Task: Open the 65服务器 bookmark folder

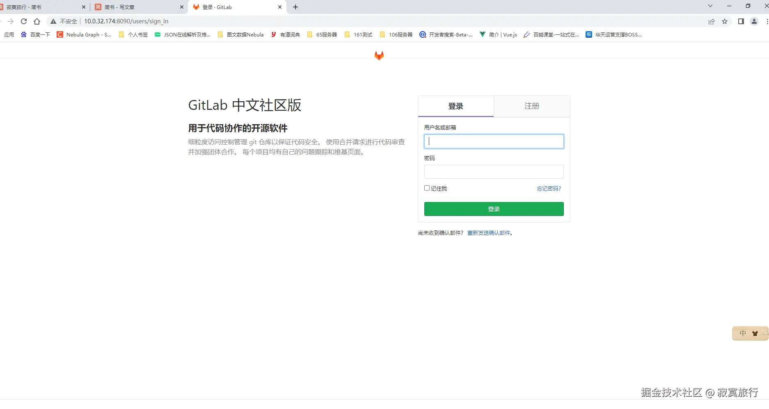Action: 322,35
